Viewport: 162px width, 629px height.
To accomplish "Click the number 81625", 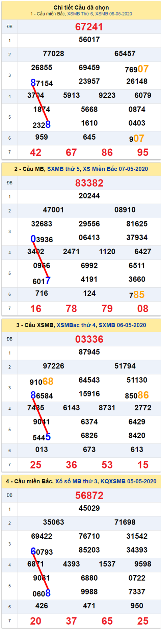I will click(137, 224).
